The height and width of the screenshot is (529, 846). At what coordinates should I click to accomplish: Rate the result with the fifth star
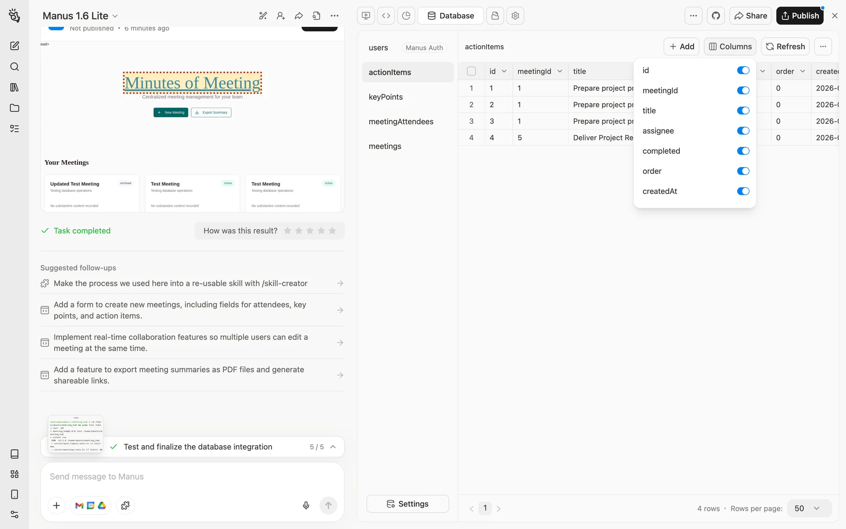333,231
